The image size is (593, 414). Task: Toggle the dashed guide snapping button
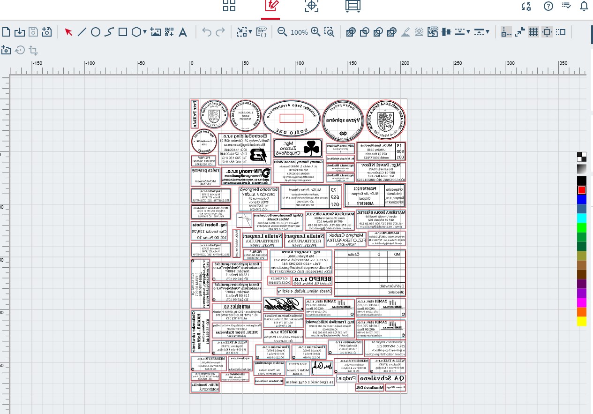tap(505, 32)
